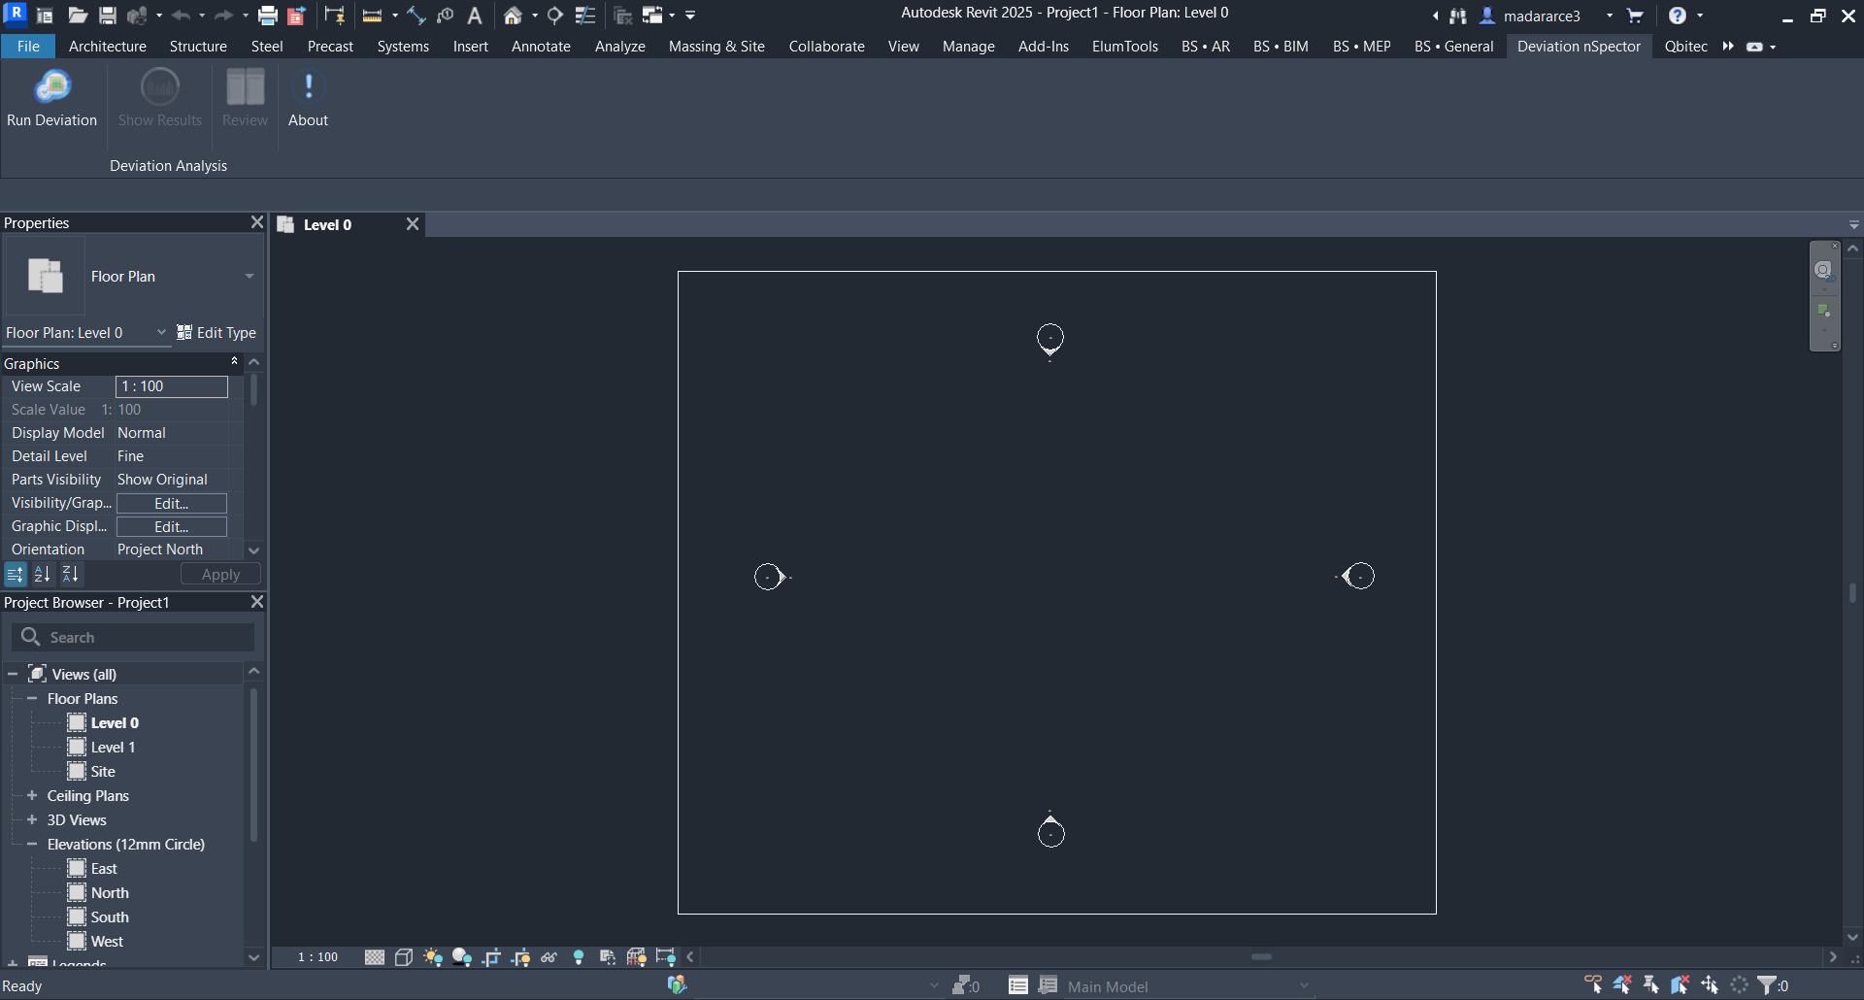Screen dimensions: 1864x1000
Task: Switch to the Manage ribbon tab
Action: click(968, 47)
